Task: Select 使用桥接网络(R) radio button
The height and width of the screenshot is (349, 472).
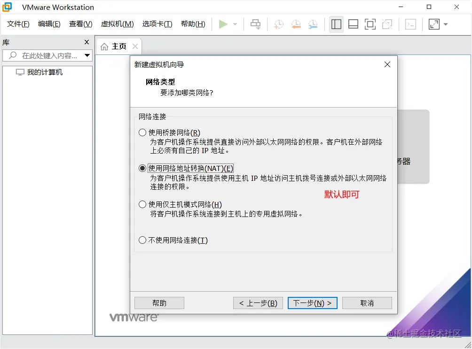Action: click(x=142, y=132)
